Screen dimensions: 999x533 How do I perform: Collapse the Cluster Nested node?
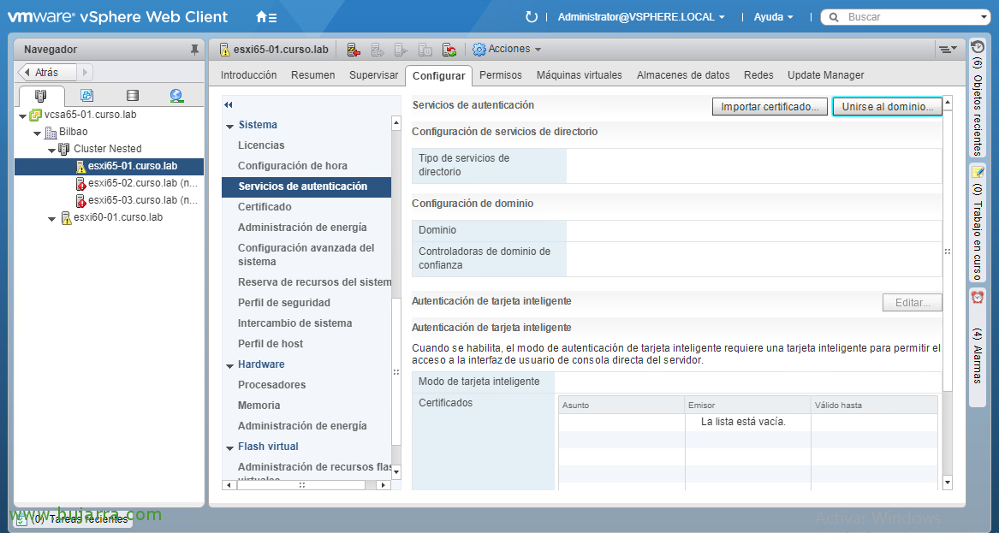[x=51, y=150]
